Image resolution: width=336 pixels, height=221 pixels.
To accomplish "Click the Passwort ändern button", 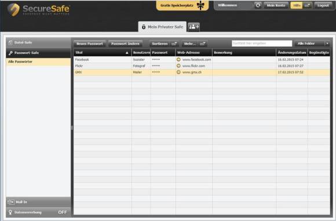I will (125, 44).
